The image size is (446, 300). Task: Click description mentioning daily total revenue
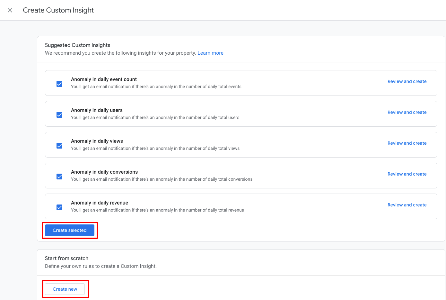157,210
